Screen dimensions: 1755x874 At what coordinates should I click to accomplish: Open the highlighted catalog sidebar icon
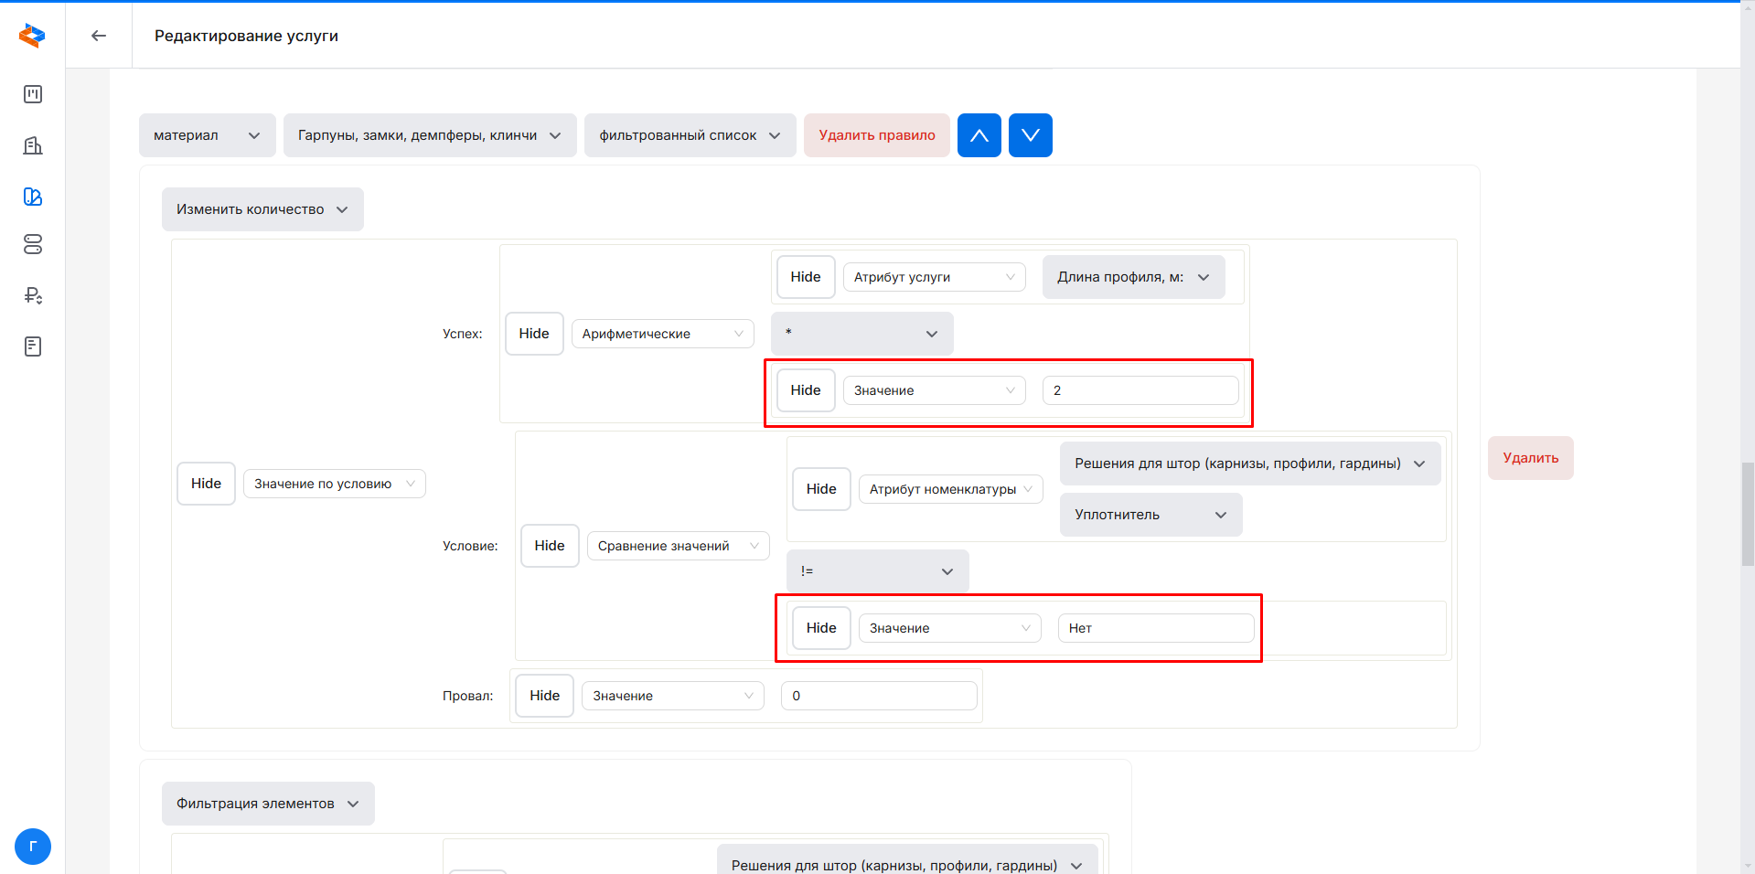33,197
